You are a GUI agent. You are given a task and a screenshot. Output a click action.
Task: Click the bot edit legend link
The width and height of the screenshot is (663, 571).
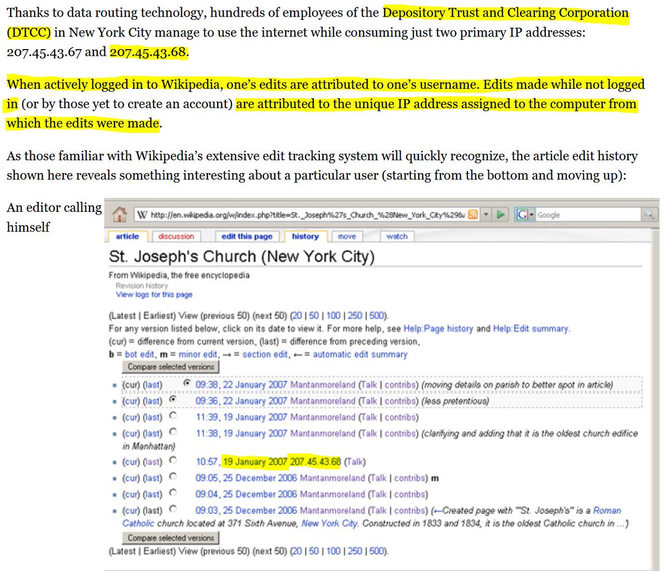(x=140, y=355)
